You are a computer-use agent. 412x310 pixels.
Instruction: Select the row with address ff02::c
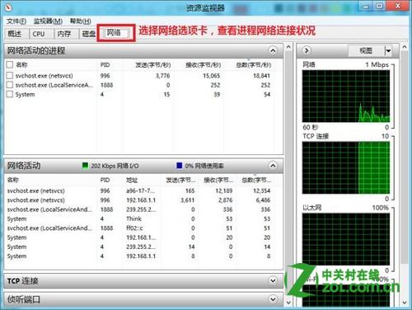coord(139,228)
